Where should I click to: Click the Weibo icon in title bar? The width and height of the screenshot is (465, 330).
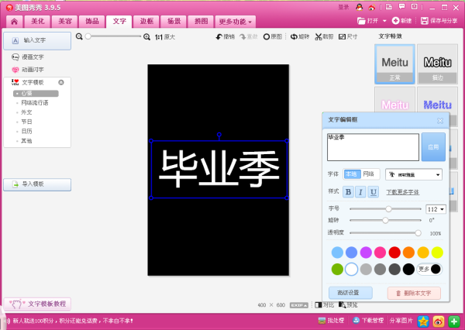[x=371, y=8]
